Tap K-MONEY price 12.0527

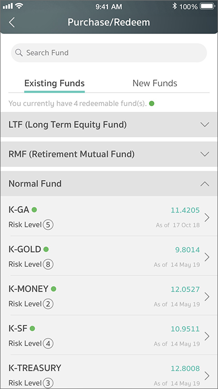click(x=185, y=289)
